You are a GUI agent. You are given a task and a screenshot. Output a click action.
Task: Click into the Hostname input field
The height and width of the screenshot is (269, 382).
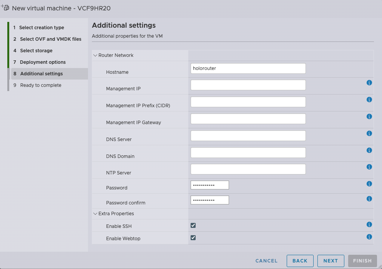coord(248,68)
